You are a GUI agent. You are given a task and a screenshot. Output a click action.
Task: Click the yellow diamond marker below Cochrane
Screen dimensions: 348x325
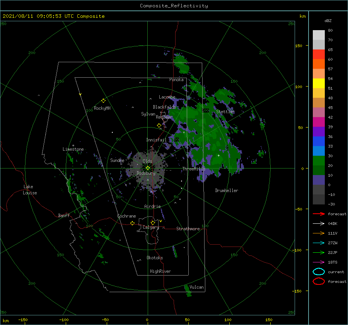coord(132,223)
